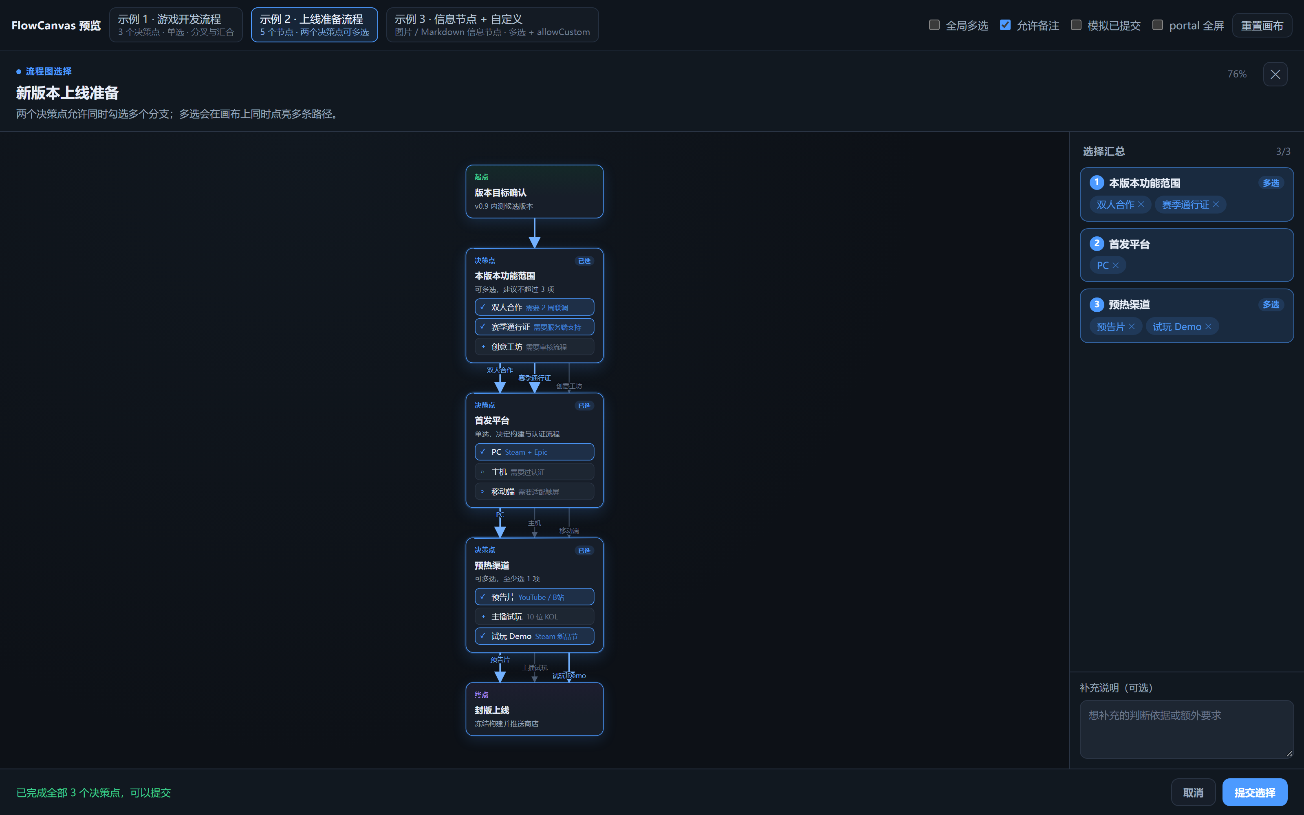Click the 取消 button

1193,792
